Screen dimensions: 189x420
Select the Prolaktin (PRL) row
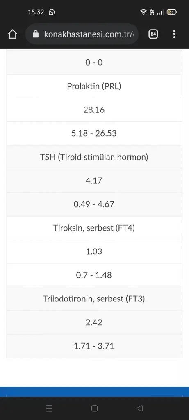coord(94,86)
